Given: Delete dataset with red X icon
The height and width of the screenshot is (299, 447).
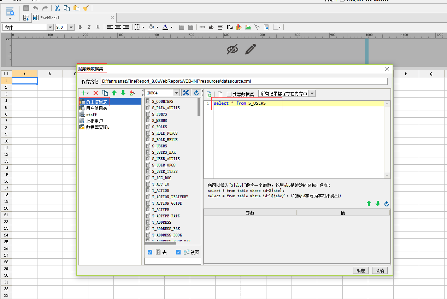Looking at the screenshot, I should pyautogui.click(x=95, y=93).
